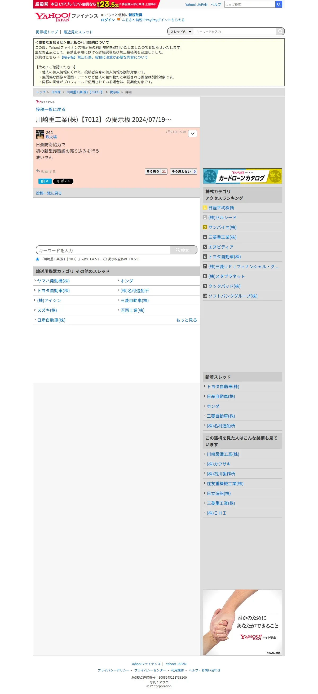The width and height of the screenshot is (318, 694).
Task: Click the Yahoo ネット募金 handshake banner
Action: [242, 622]
